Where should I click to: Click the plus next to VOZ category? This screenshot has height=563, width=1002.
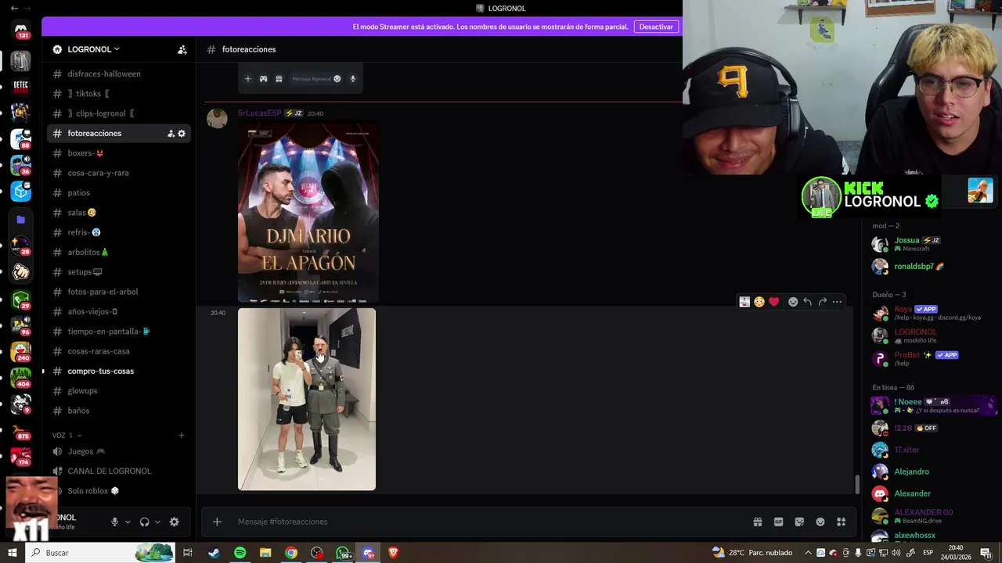point(182,436)
